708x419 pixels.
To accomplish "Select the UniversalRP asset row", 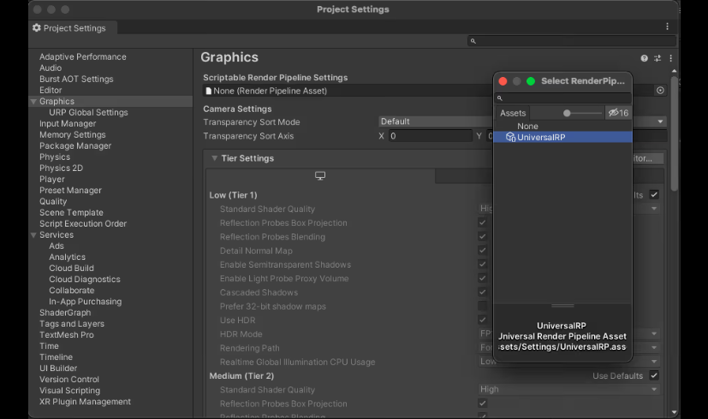I will tap(562, 137).
